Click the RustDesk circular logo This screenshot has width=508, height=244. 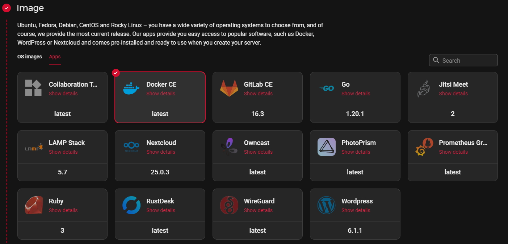tap(131, 205)
